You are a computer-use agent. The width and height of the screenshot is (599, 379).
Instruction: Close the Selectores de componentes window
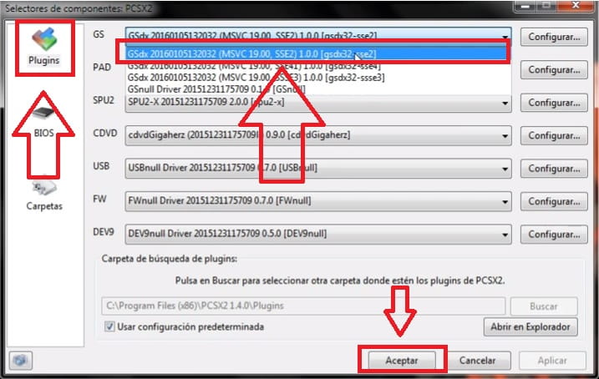576,5
